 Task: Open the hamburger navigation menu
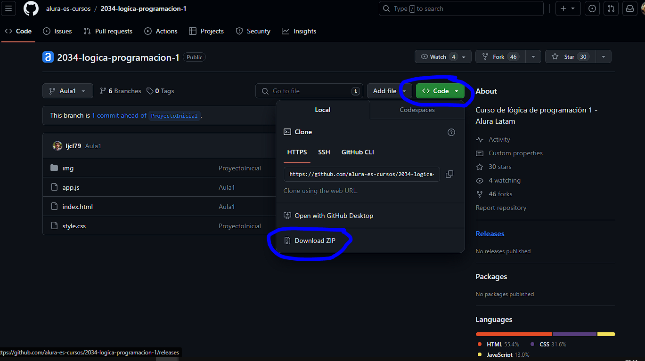[8, 8]
